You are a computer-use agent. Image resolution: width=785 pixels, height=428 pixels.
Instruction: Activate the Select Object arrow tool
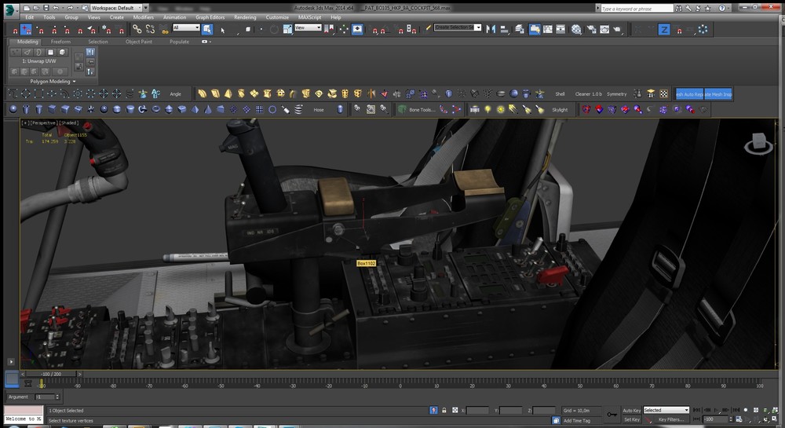pos(222,29)
